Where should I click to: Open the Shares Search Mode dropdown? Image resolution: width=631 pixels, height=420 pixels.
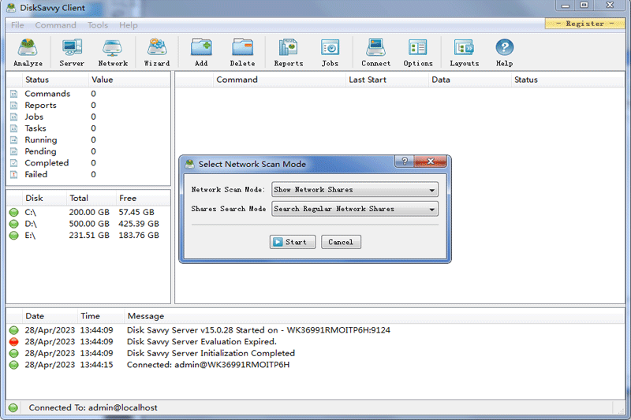click(354, 209)
